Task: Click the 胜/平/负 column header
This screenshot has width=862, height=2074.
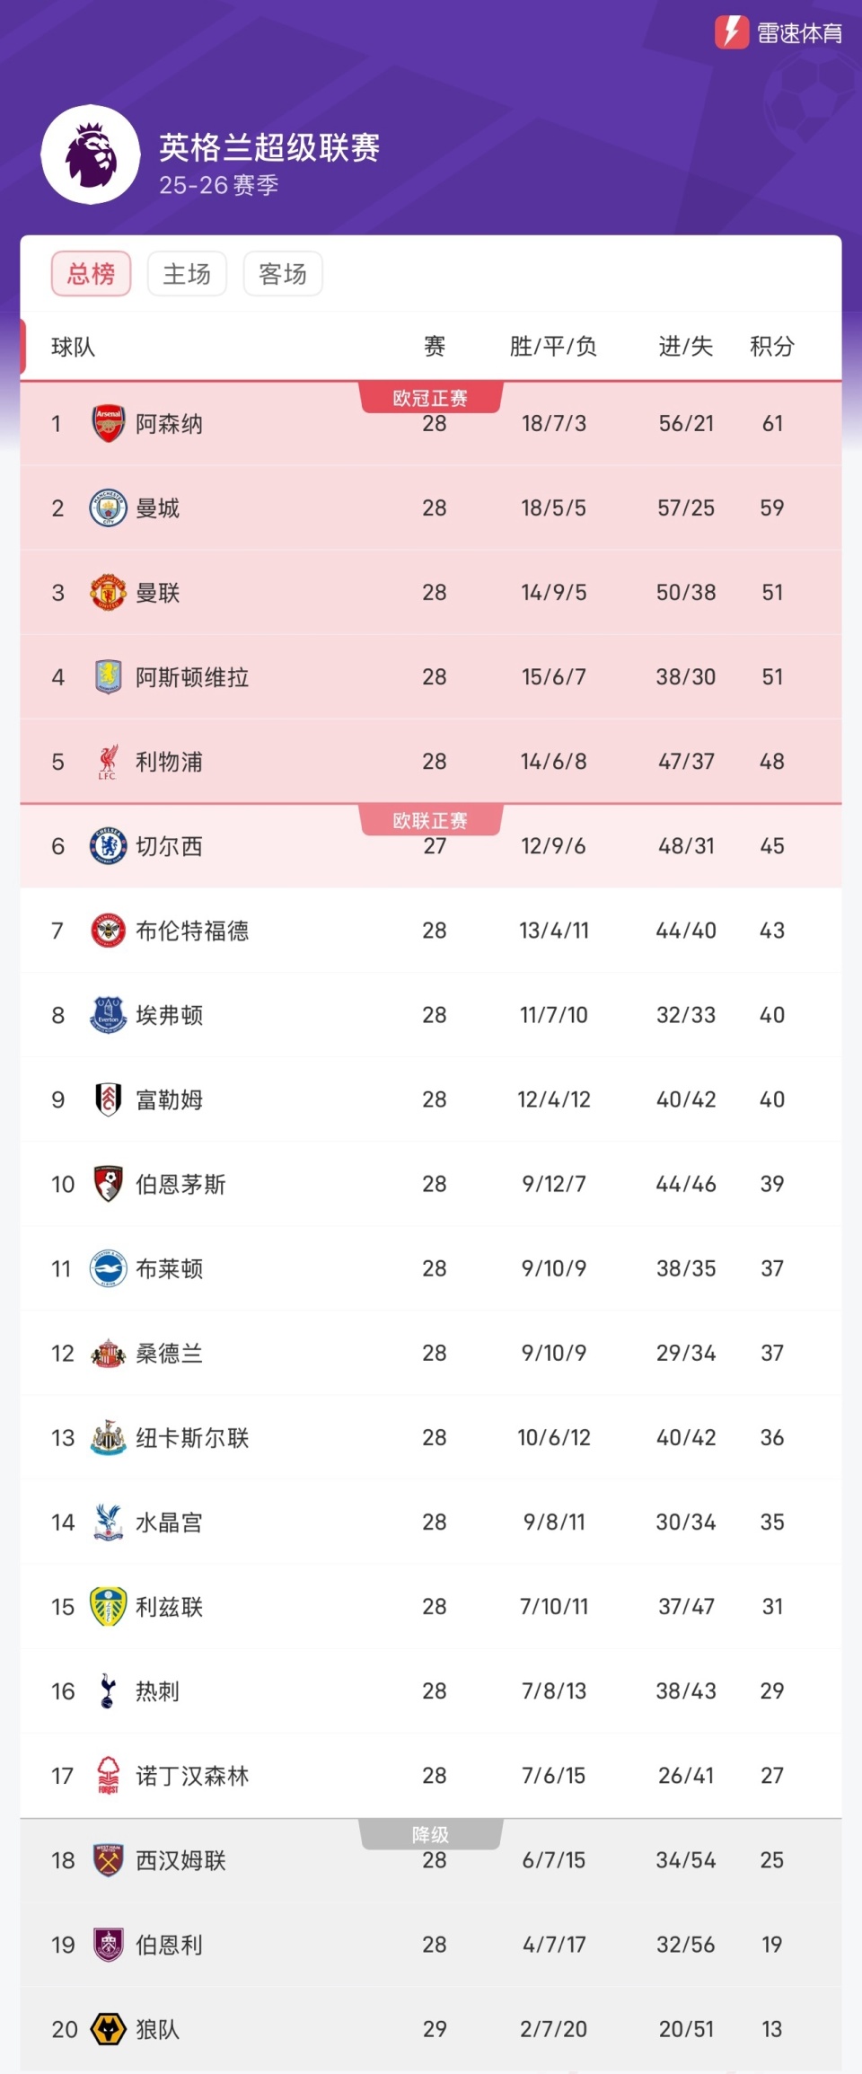Action: click(x=553, y=347)
